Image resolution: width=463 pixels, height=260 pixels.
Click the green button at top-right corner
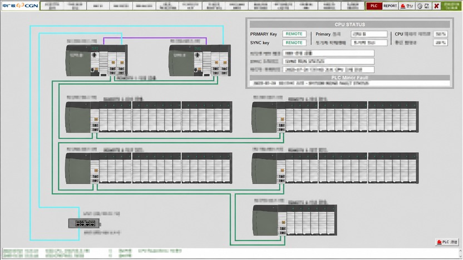(451, 6)
